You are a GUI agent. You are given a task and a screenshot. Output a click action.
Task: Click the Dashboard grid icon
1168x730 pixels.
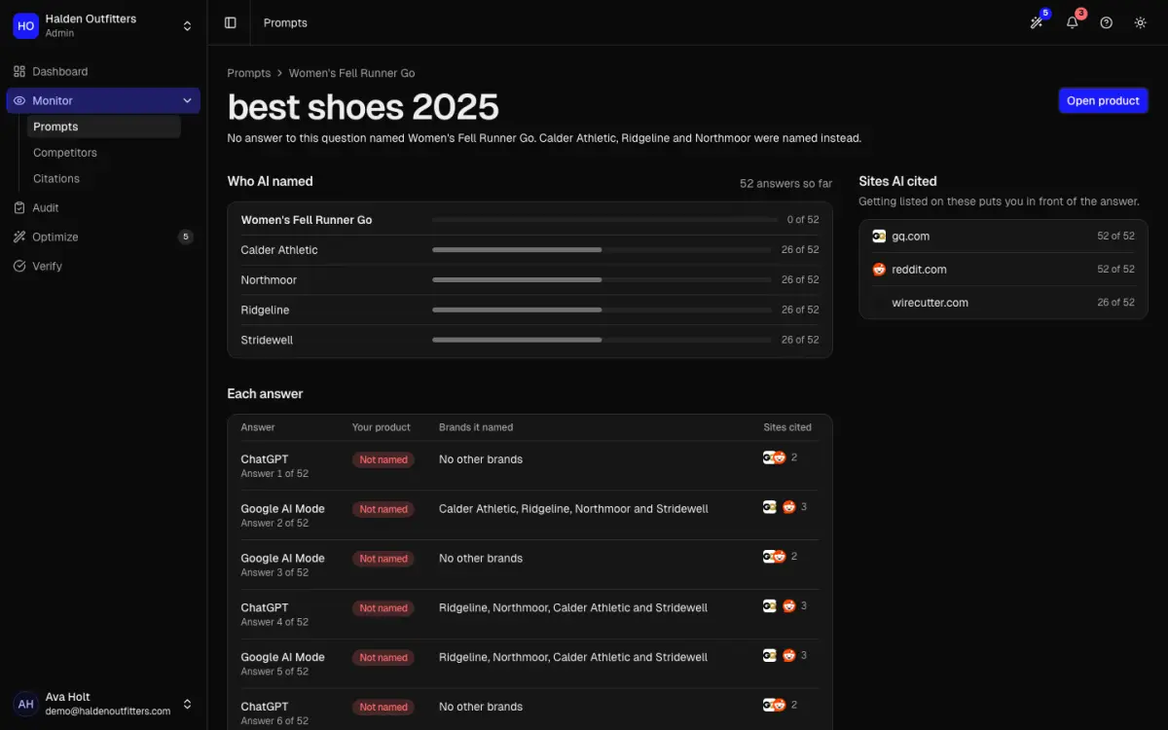(x=19, y=71)
